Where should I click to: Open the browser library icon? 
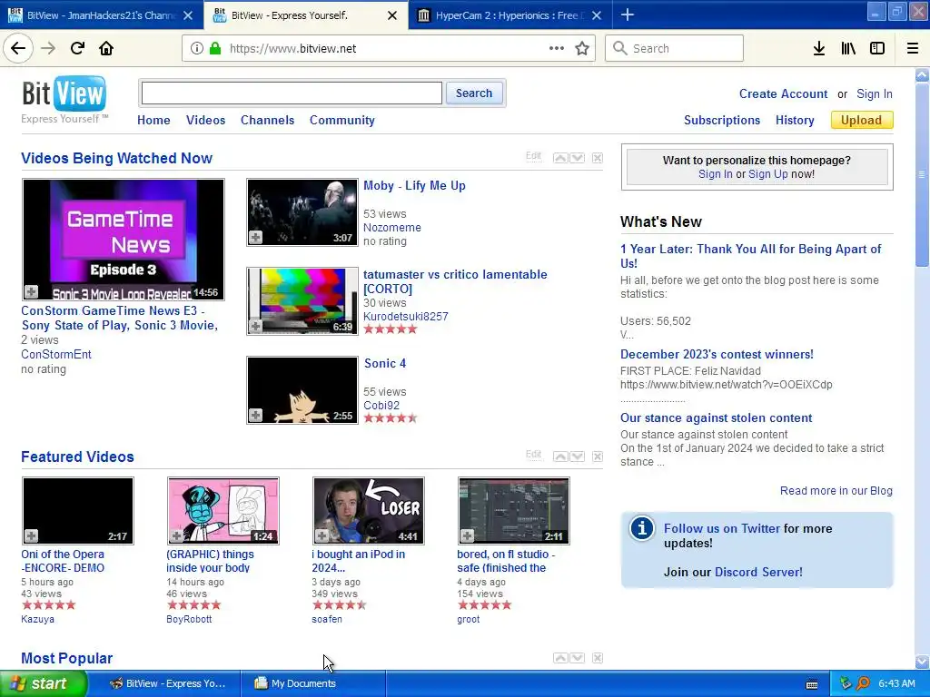pos(848,49)
